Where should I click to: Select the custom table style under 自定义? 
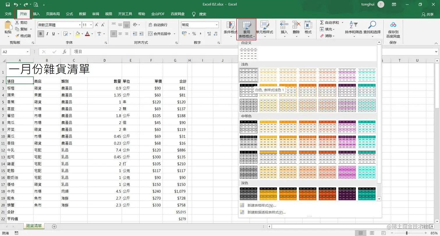coord(249,53)
